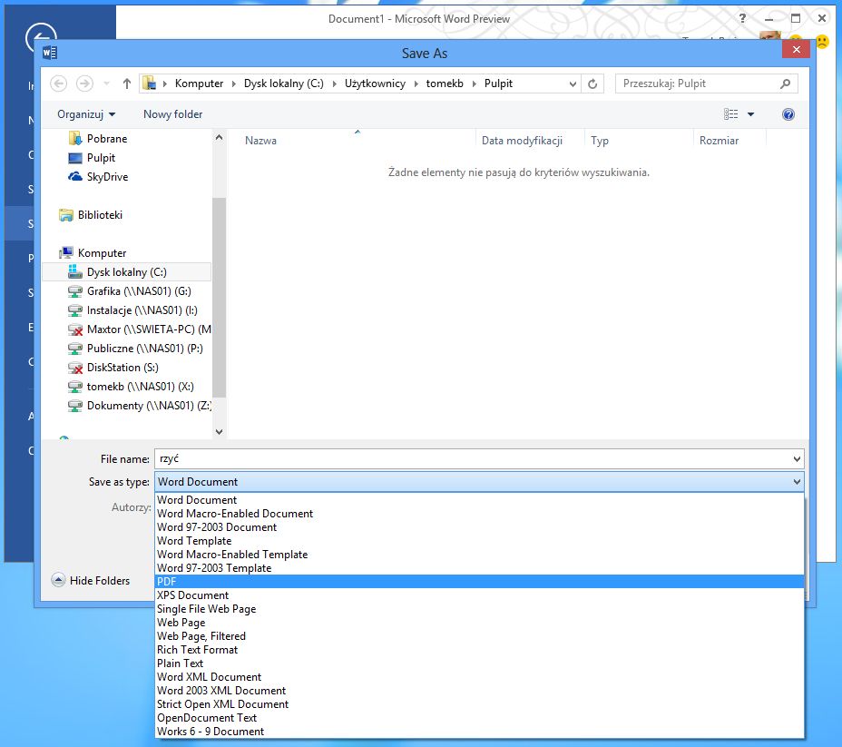Collapse Save as type combo box

797,482
